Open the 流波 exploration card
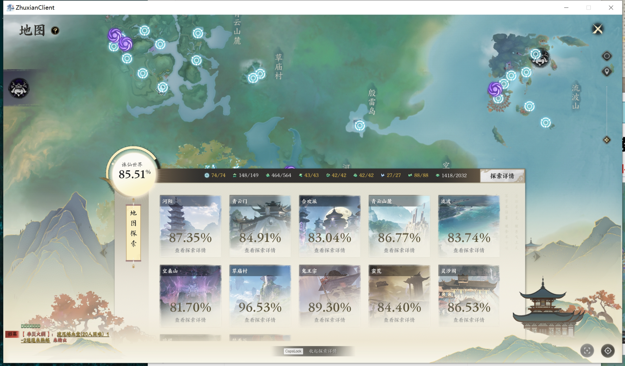 pyautogui.click(x=469, y=226)
